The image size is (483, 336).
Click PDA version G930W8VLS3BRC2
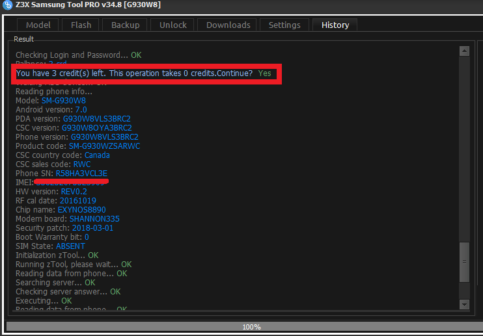coord(97,119)
